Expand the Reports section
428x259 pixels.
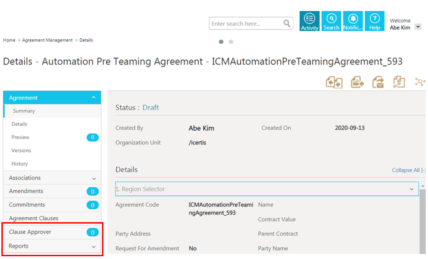94,247
